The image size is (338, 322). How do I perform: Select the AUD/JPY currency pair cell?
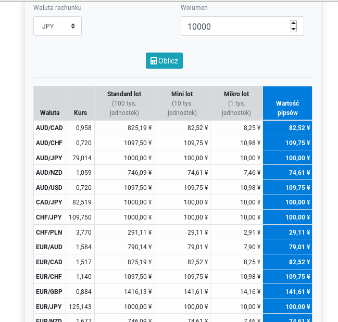point(49,158)
